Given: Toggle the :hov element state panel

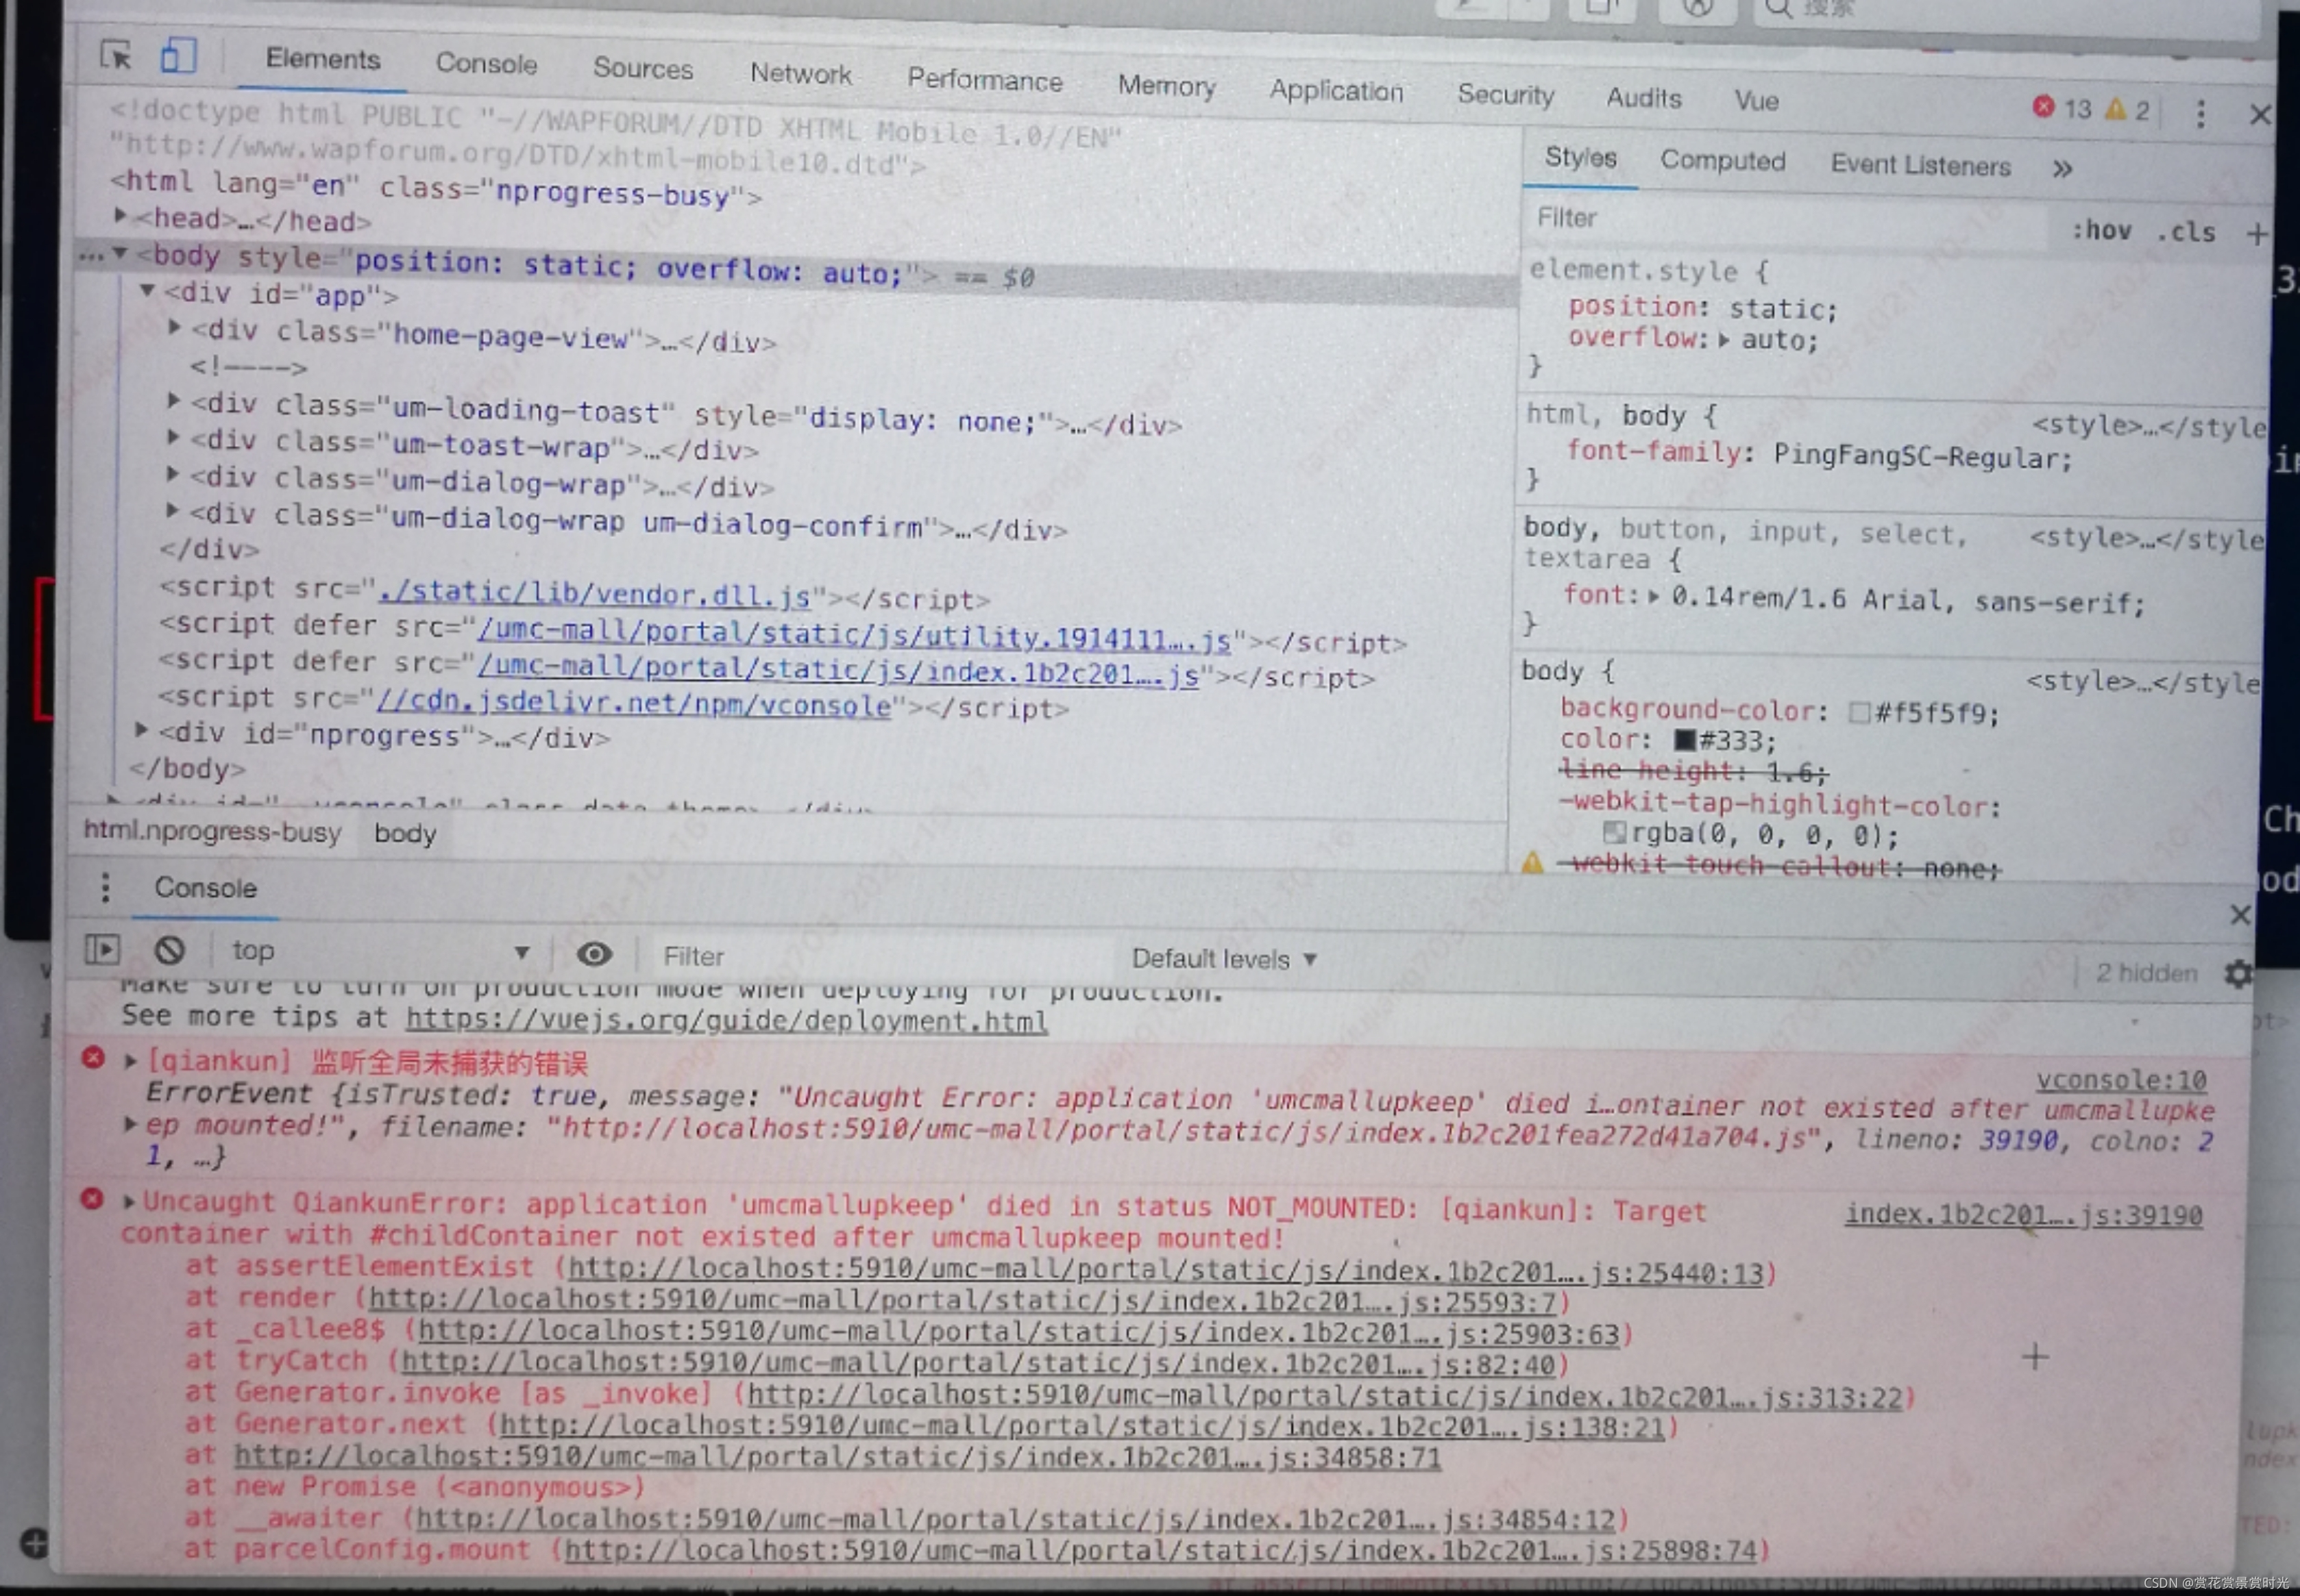Looking at the screenshot, I should tap(2101, 231).
